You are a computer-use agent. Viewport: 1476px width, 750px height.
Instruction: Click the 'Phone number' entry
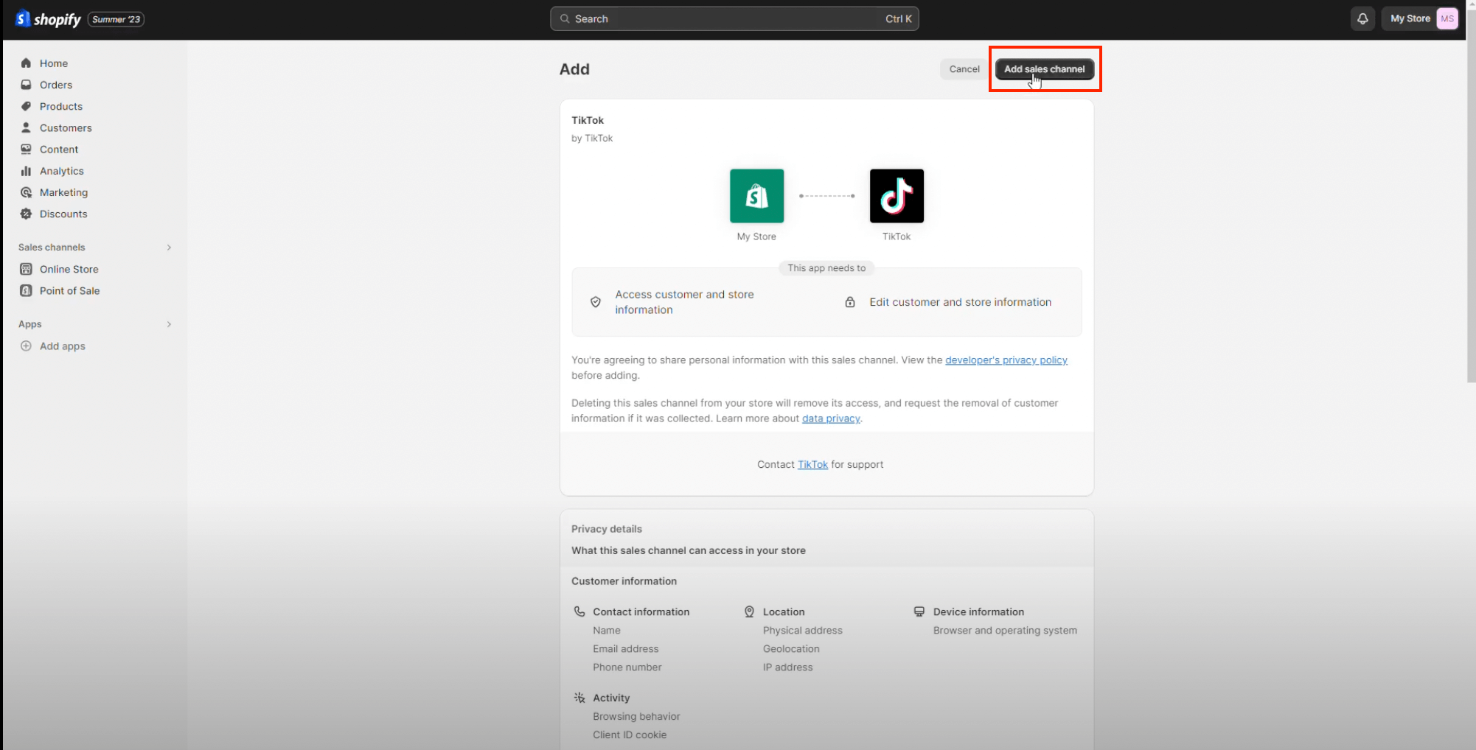pos(627,667)
